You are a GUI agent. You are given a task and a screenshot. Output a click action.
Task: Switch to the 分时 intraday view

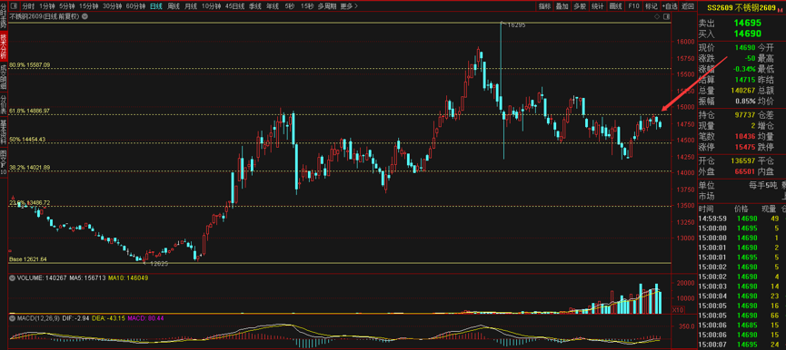(28, 6)
